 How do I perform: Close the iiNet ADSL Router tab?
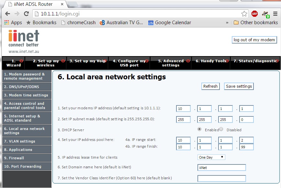pos(62,4)
